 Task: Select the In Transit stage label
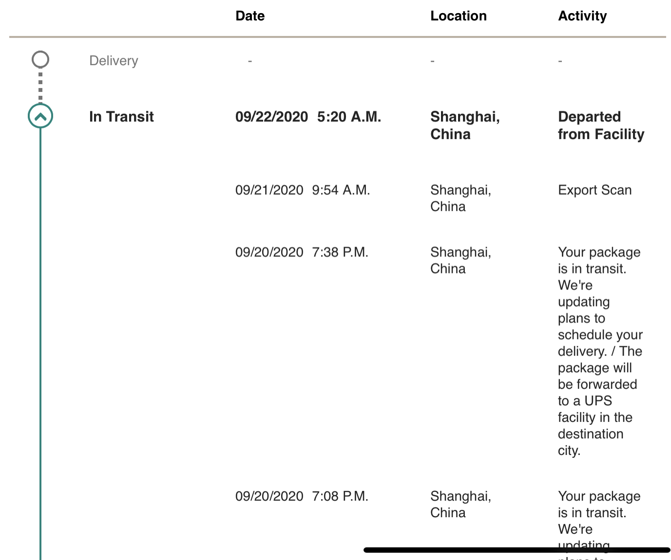pos(121,117)
